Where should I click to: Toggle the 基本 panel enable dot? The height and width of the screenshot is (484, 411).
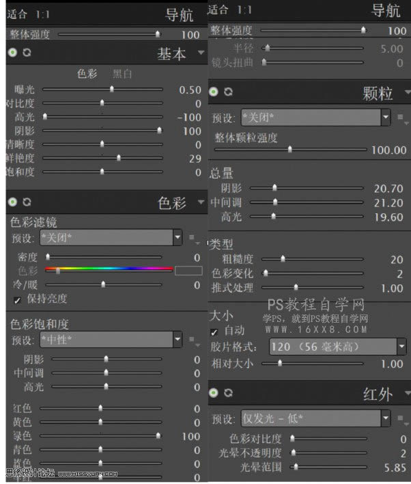pyautogui.click(x=13, y=53)
